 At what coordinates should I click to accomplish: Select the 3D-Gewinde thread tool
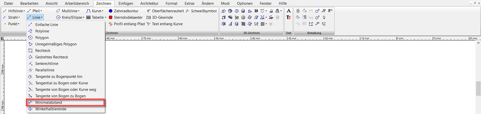(160, 17)
